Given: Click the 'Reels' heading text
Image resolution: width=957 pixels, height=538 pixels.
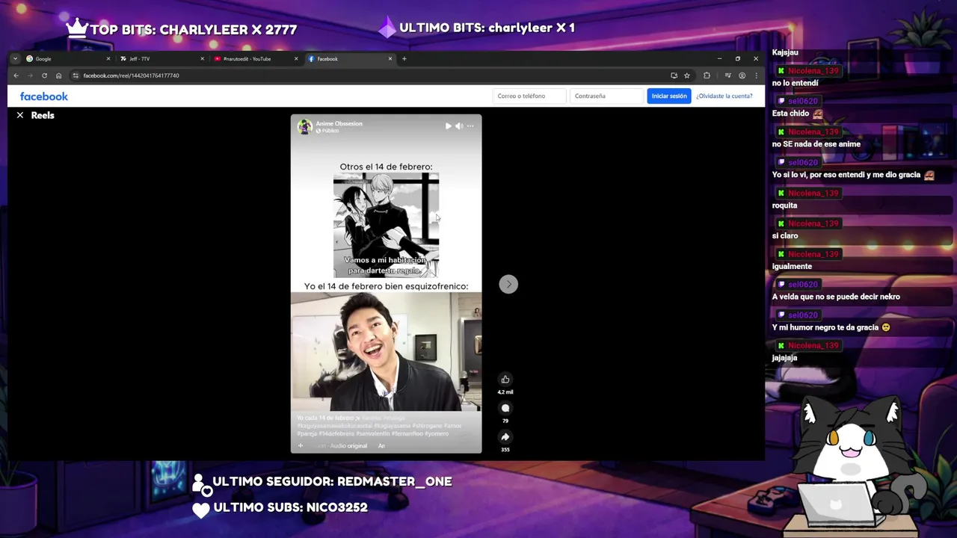Looking at the screenshot, I should coord(43,115).
